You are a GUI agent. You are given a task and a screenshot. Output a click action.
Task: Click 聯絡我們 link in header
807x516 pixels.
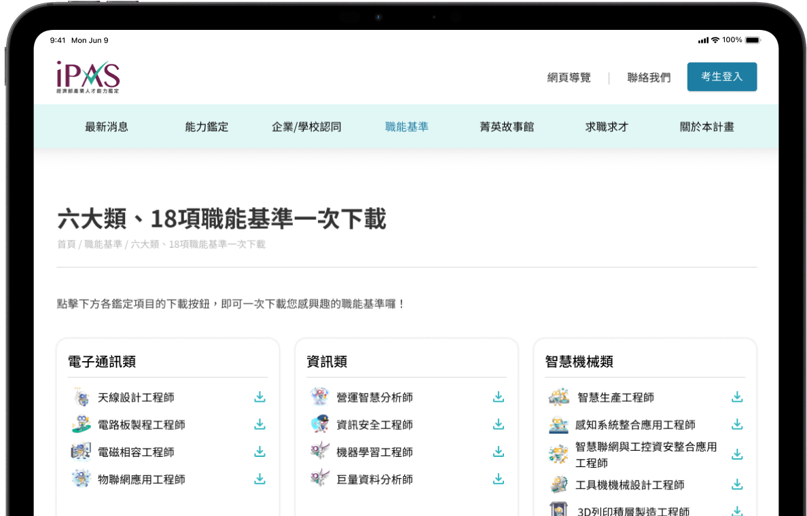click(x=649, y=78)
